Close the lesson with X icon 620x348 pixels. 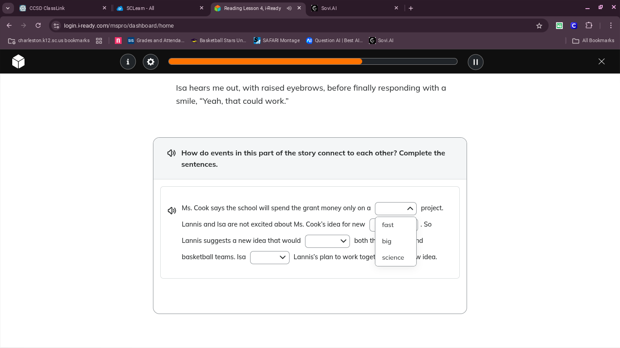click(601, 62)
